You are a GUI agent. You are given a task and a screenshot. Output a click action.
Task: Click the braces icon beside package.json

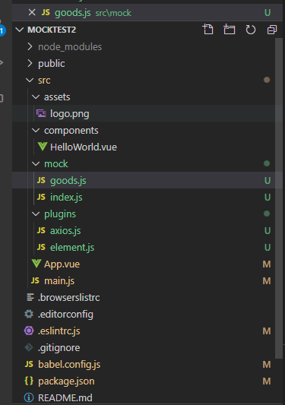[29, 381]
